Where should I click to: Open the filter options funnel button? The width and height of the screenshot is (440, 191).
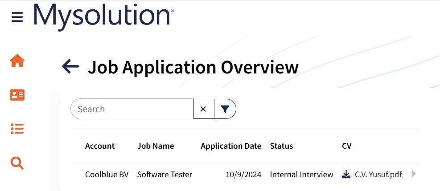(225, 109)
